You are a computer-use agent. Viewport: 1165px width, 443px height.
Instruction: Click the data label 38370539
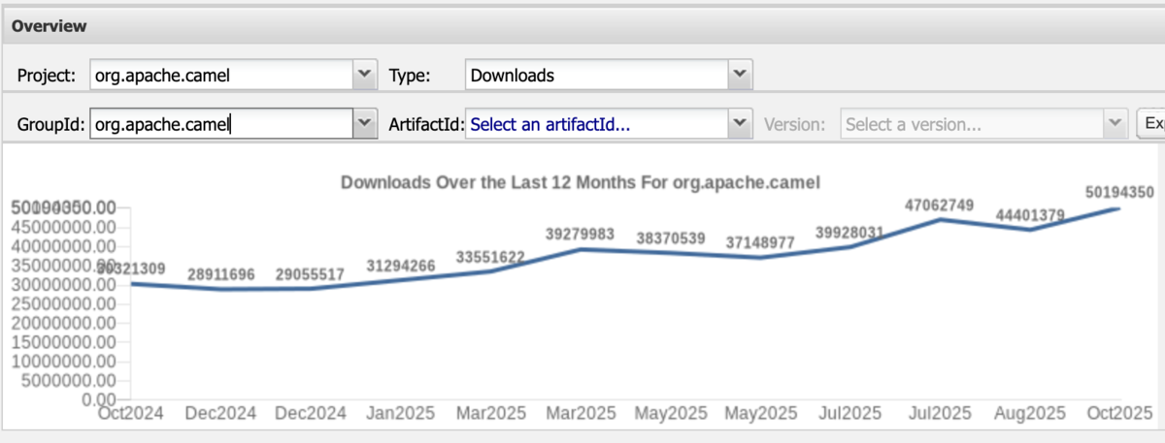point(672,238)
